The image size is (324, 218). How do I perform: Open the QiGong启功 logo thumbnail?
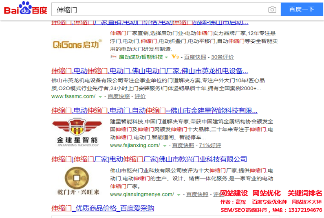pyautogui.click(x=77, y=44)
